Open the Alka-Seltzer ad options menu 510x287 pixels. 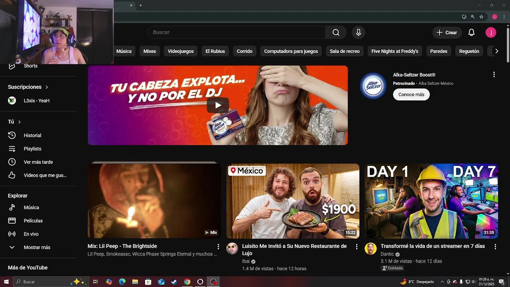click(x=494, y=75)
